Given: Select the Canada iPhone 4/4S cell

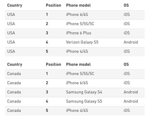Looking at the screenshot, I should pos(77,111).
